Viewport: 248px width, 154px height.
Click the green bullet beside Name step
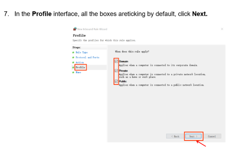[73, 72]
